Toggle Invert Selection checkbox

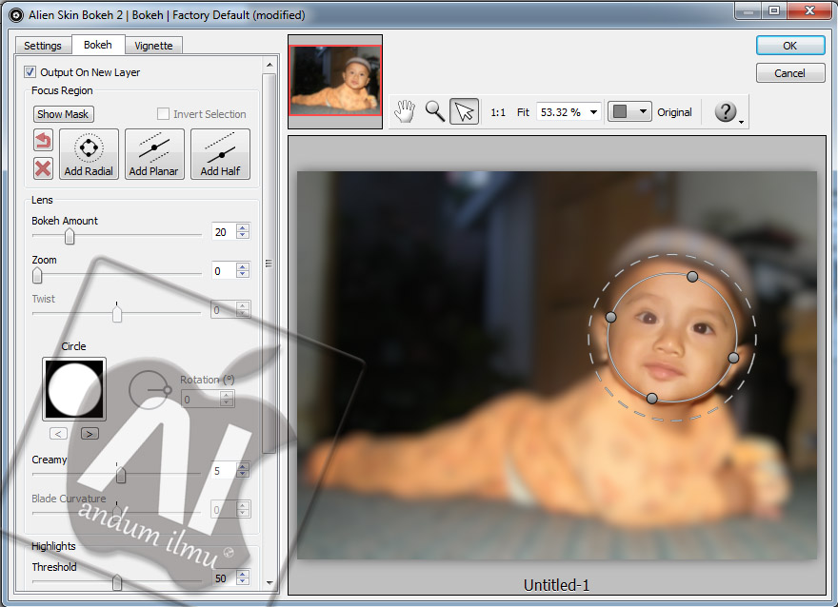(x=163, y=114)
